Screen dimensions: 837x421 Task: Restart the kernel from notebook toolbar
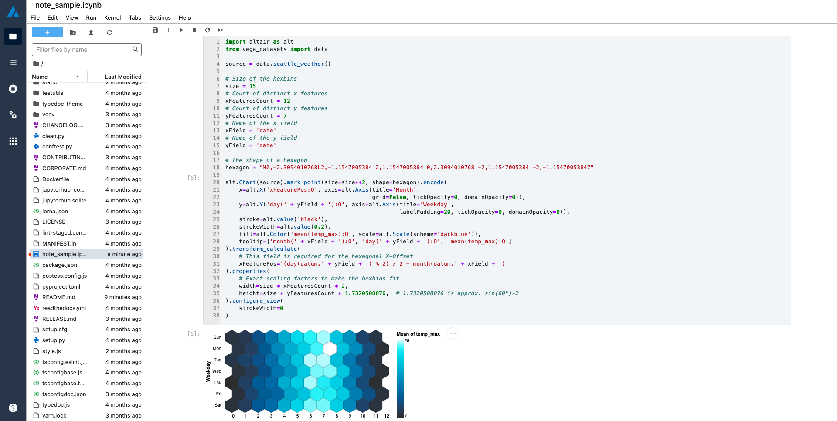tap(208, 30)
